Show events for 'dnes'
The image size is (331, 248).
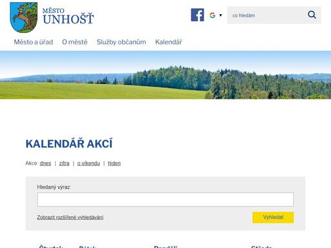click(x=45, y=163)
